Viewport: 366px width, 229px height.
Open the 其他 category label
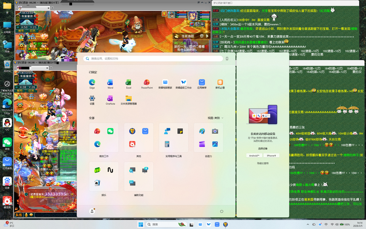click(x=139, y=156)
